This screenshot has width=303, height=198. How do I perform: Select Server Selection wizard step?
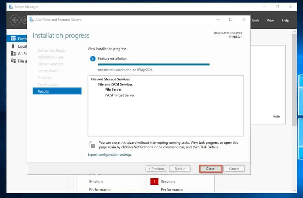point(50,64)
